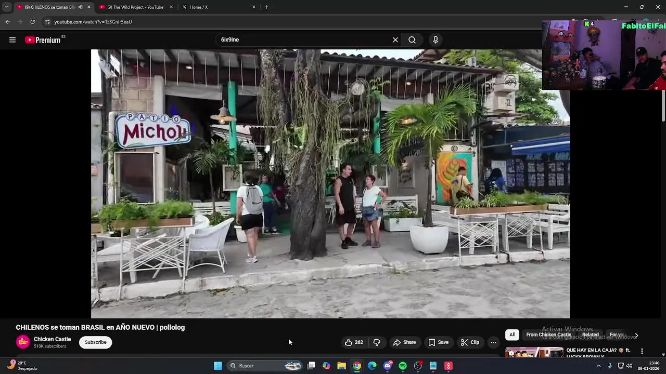Open clock and date 23:46 calendar
The height and width of the screenshot is (374, 666).
pos(648,366)
